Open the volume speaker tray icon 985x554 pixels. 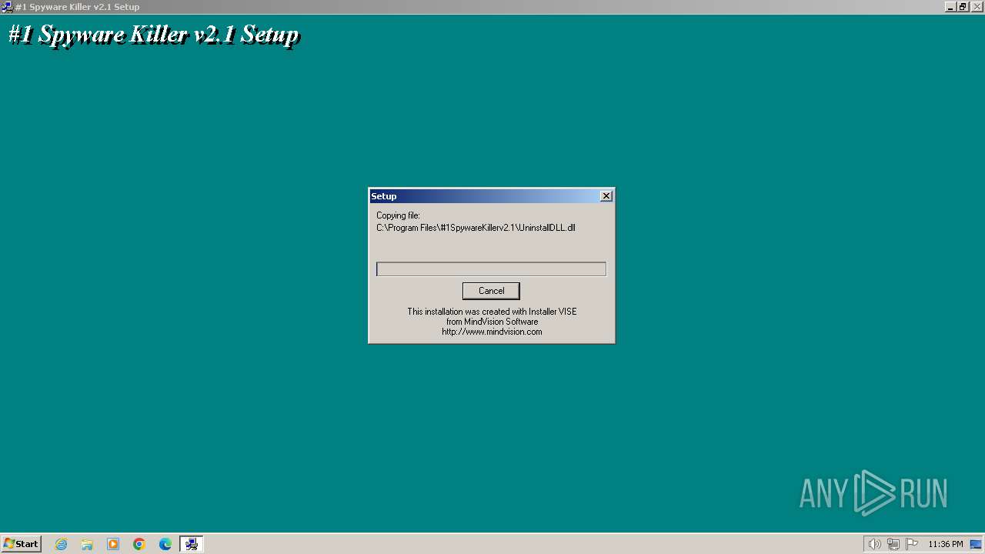(x=874, y=544)
